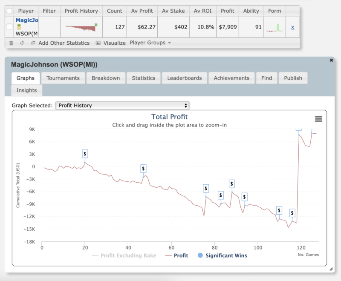Close the MagicJohnson panel with the X
The width and height of the screenshot is (341, 281).
pyautogui.click(x=332, y=60)
